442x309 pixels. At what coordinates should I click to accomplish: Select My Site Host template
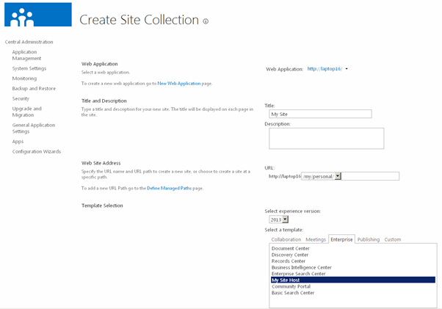click(353, 280)
